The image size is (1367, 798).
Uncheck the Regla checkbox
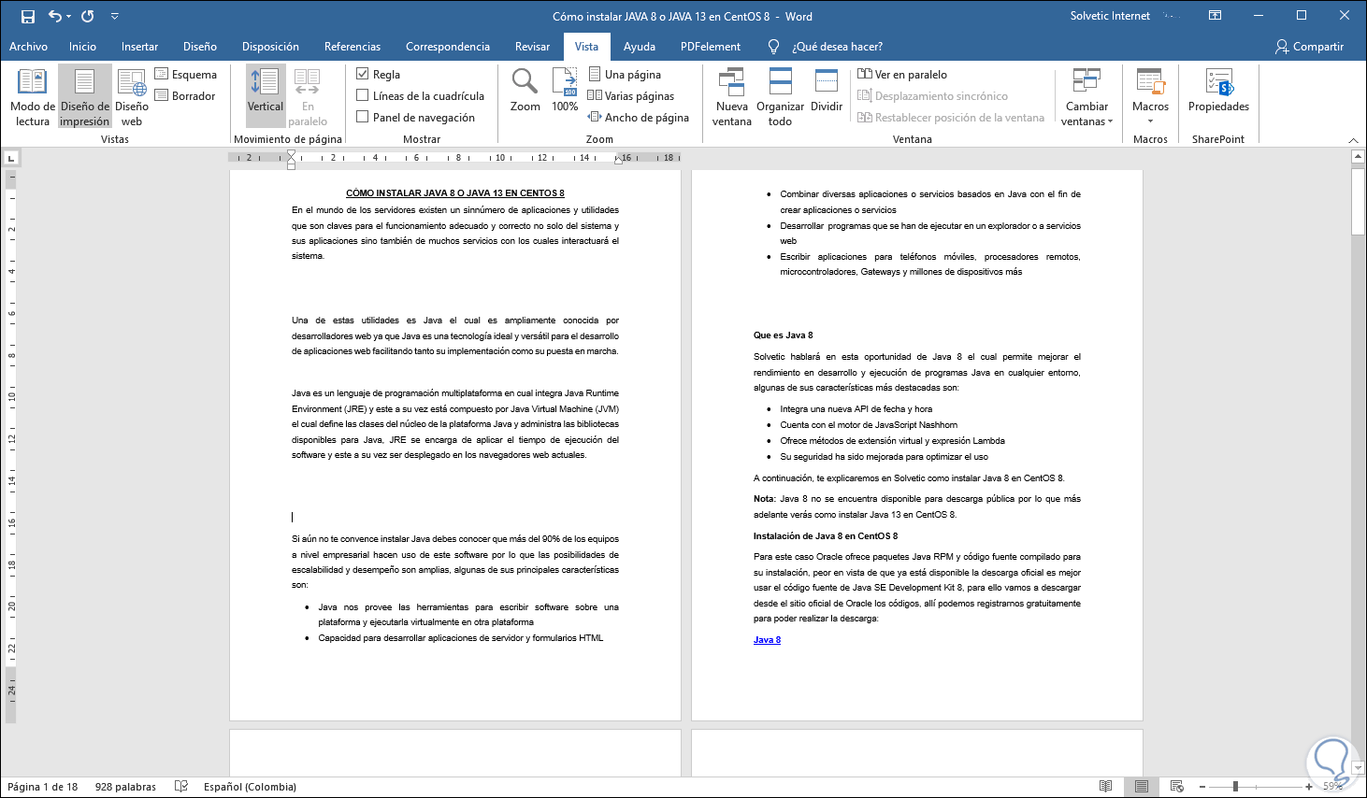pyautogui.click(x=363, y=74)
